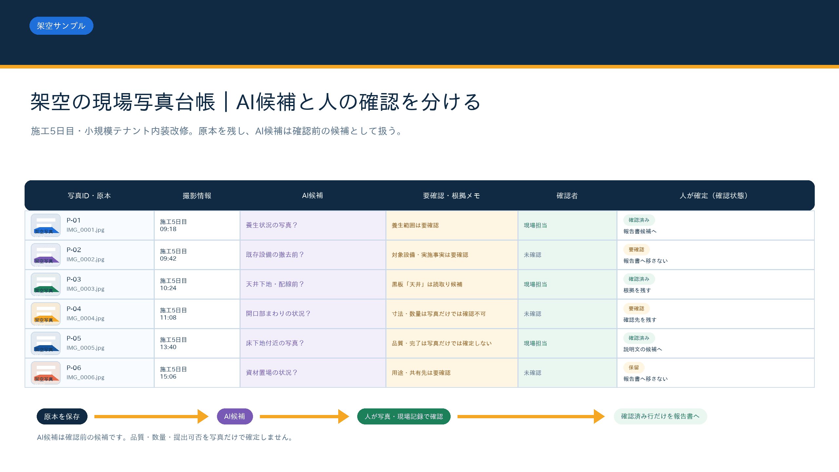Select file name IMG_0001.jpg
This screenshot has height=472, width=839.
coord(86,230)
